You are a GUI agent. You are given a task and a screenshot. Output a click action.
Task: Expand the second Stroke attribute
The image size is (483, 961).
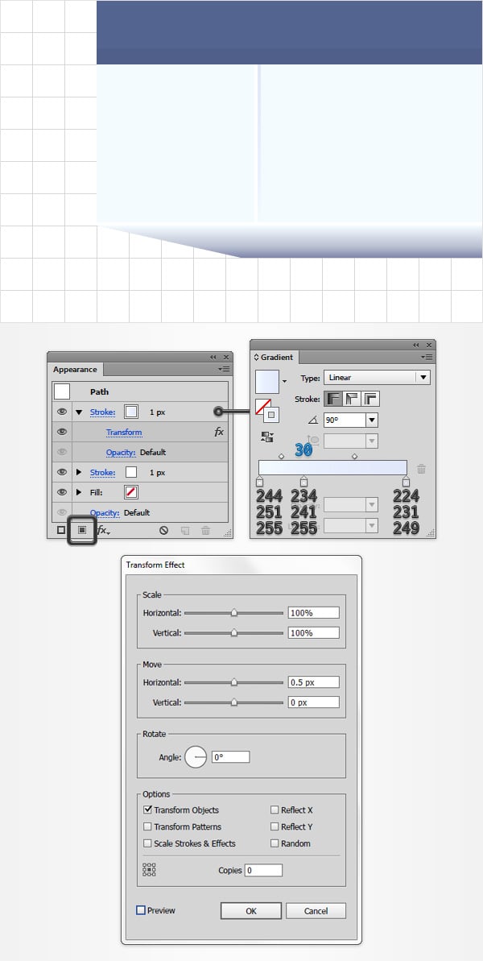pyautogui.click(x=79, y=473)
